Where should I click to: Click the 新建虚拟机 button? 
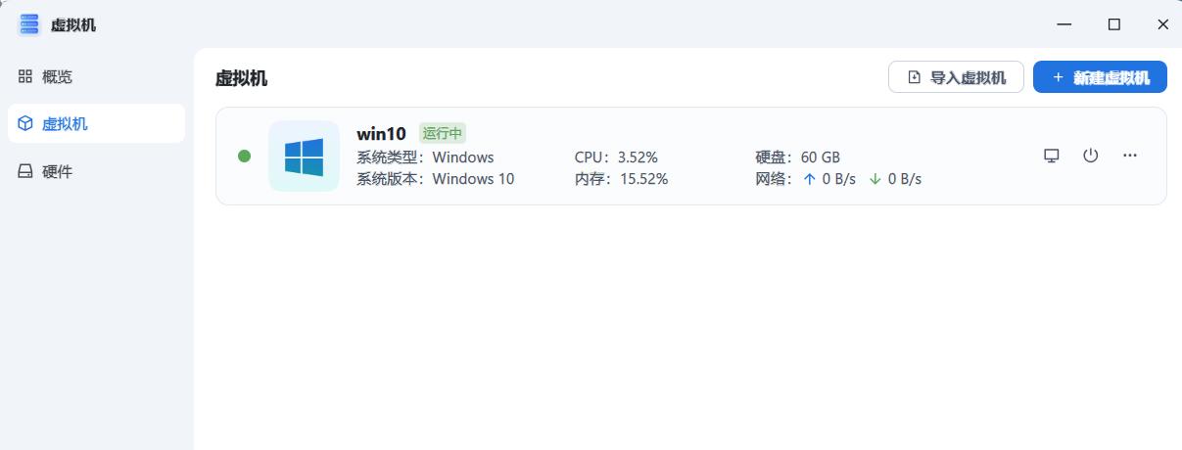(1100, 77)
